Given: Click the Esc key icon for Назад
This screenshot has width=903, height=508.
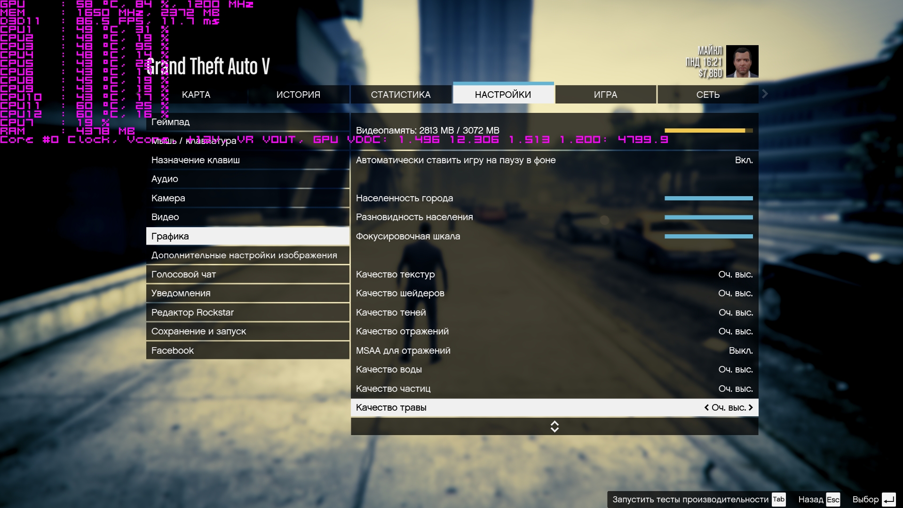Looking at the screenshot, I should [x=833, y=500].
